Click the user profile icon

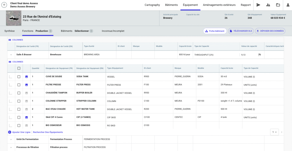[287, 5]
